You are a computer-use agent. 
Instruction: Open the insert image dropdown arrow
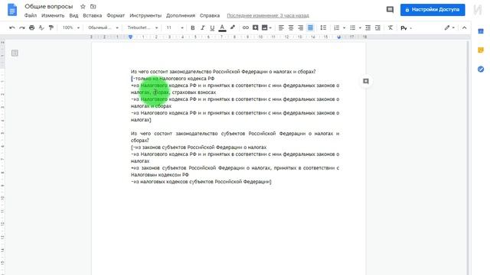point(270,27)
